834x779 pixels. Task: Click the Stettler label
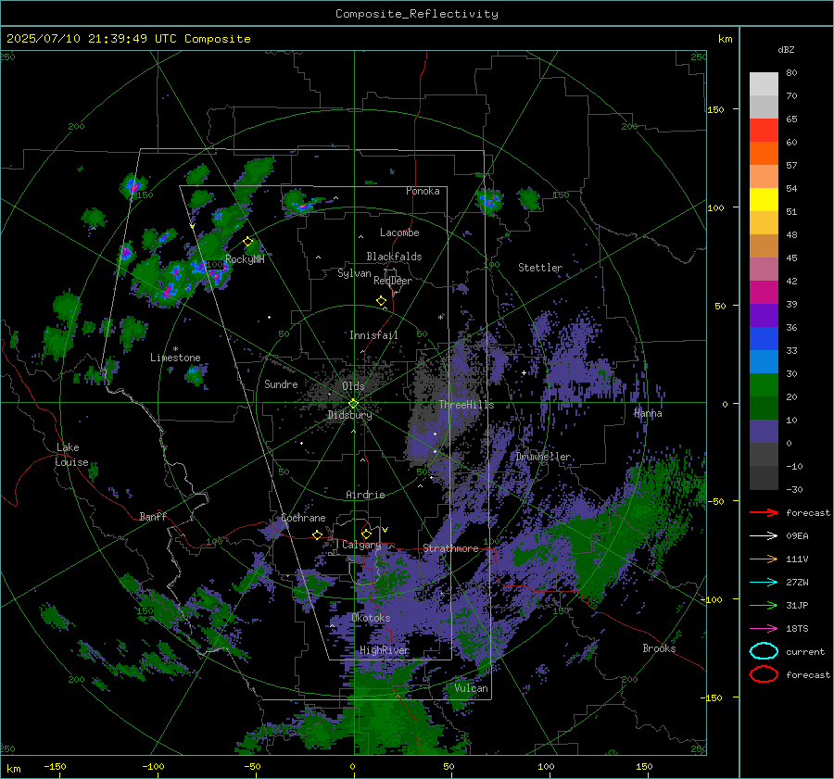540,268
